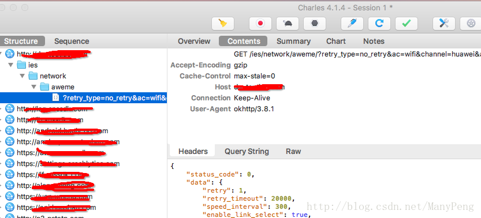481x218 pixels.
Task: Click the Host header label
Action: pyautogui.click(x=223, y=87)
